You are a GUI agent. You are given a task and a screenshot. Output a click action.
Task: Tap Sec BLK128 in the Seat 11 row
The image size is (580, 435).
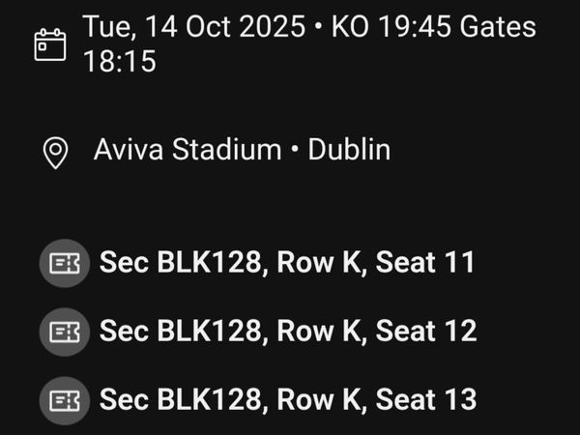pos(182,262)
